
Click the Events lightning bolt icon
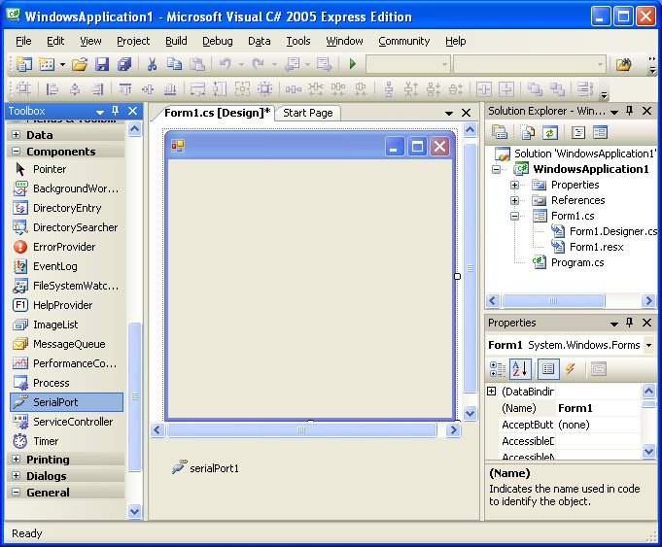571,369
